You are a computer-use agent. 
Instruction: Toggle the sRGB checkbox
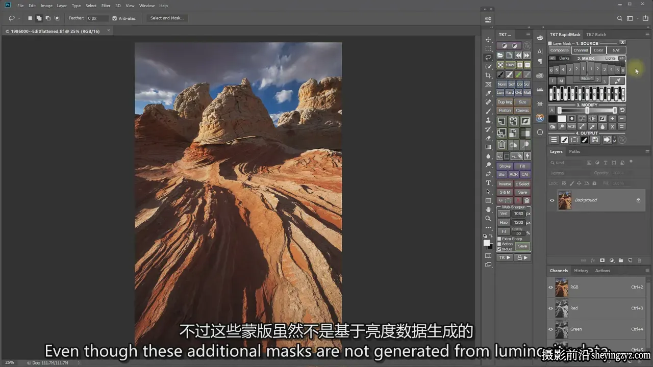pos(499,249)
